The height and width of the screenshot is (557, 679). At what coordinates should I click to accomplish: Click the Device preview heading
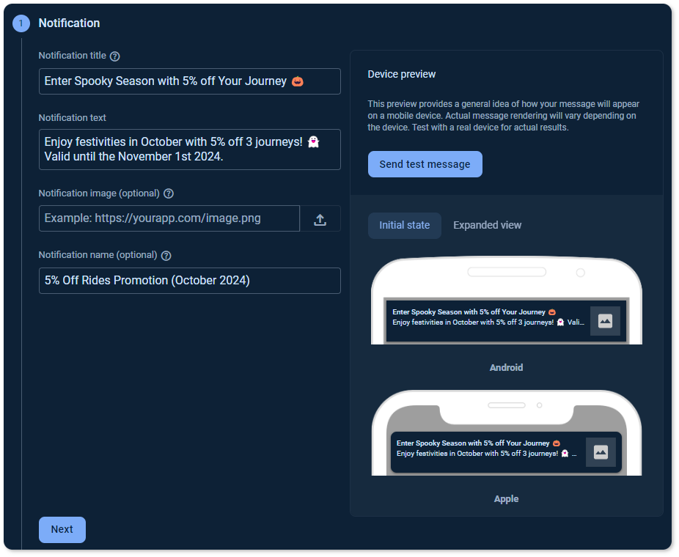coord(401,75)
